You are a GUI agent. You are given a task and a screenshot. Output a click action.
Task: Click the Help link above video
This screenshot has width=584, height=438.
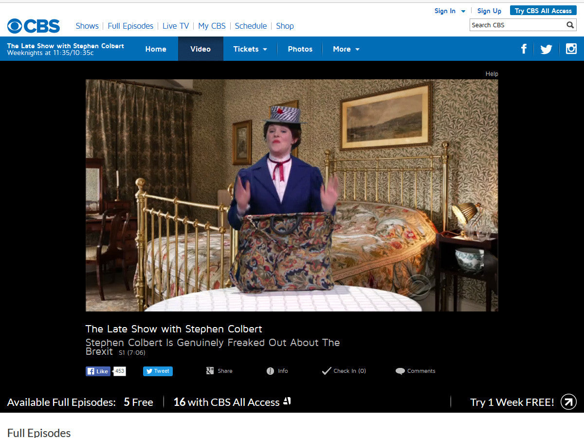pos(492,74)
